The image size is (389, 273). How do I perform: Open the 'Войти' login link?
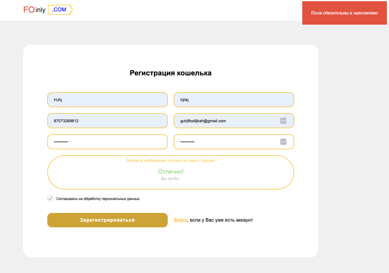pos(180,220)
